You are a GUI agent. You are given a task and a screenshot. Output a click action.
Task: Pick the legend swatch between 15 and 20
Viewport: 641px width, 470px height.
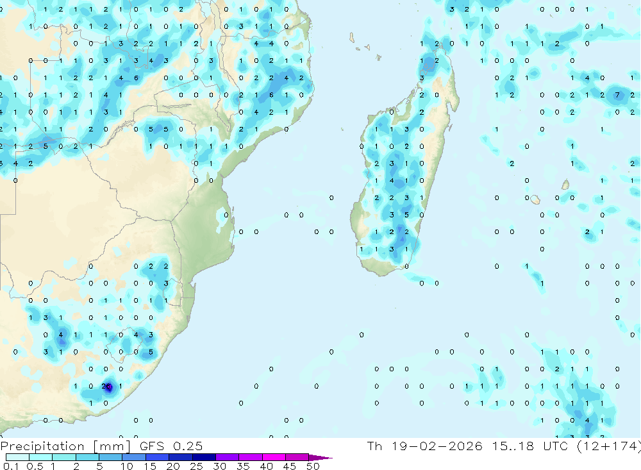coord(157,457)
